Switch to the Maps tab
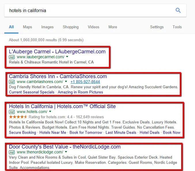The width and height of the screenshot is (195, 171). pos(27,27)
